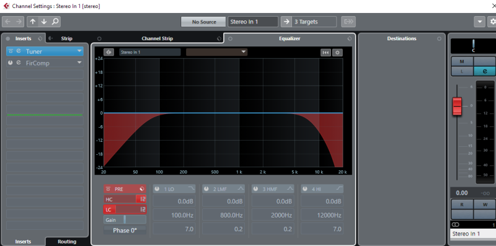
Task: Click the output chain icon after 3 Targets
Action: [348, 22]
